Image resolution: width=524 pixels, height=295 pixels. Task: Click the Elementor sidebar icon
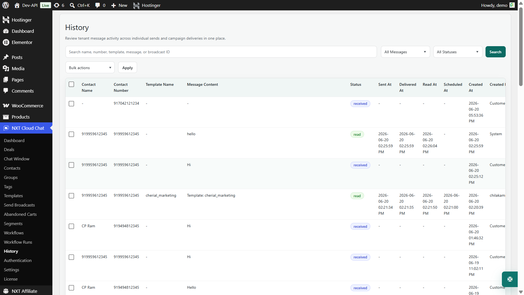pos(6,42)
